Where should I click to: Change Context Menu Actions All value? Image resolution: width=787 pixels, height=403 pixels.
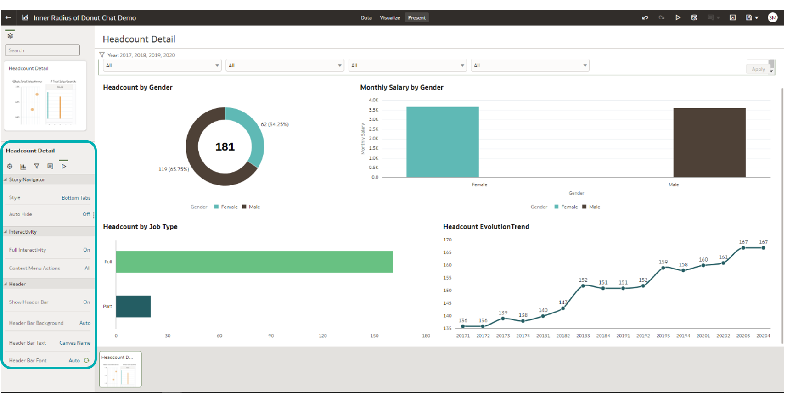pyautogui.click(x=87, y=268)
